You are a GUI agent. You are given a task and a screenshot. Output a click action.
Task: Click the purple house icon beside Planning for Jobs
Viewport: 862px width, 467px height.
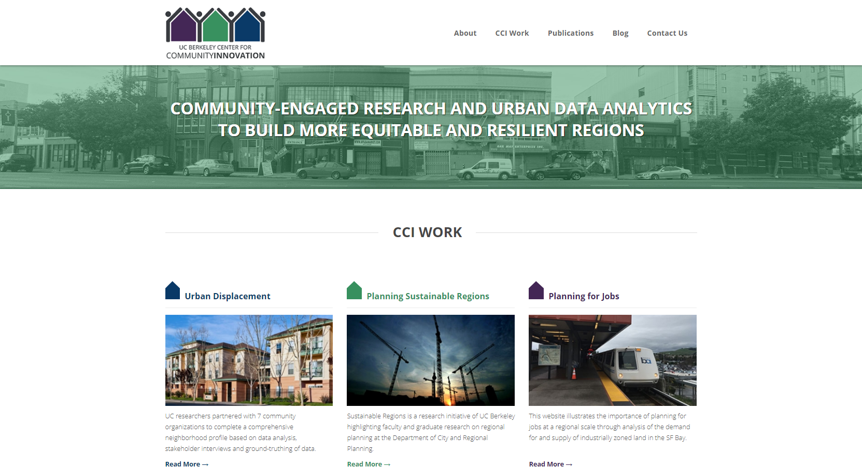click(x=536, y=290)
